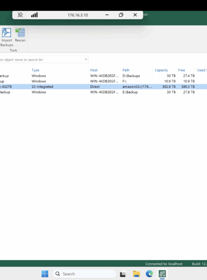This screenshot has height=280, width=207.
Task: Open the Windows Start menu
Action: [x=45, y=274]
